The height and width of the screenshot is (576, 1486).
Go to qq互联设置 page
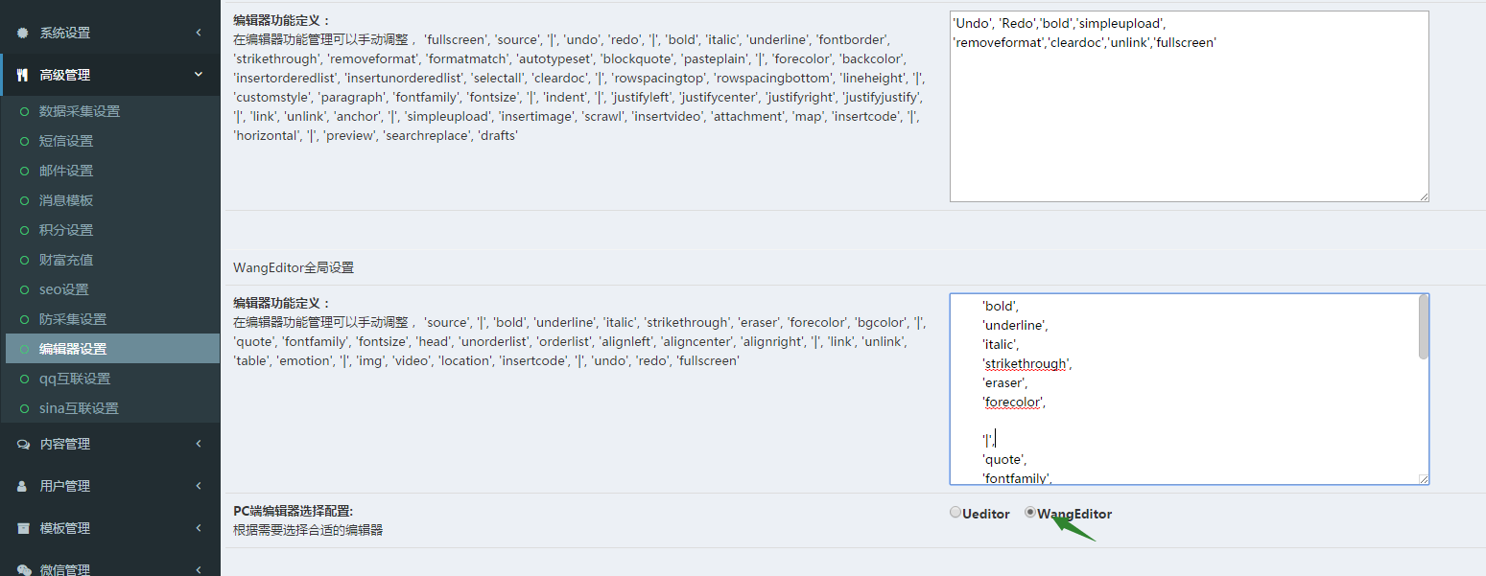click(74, 379)
